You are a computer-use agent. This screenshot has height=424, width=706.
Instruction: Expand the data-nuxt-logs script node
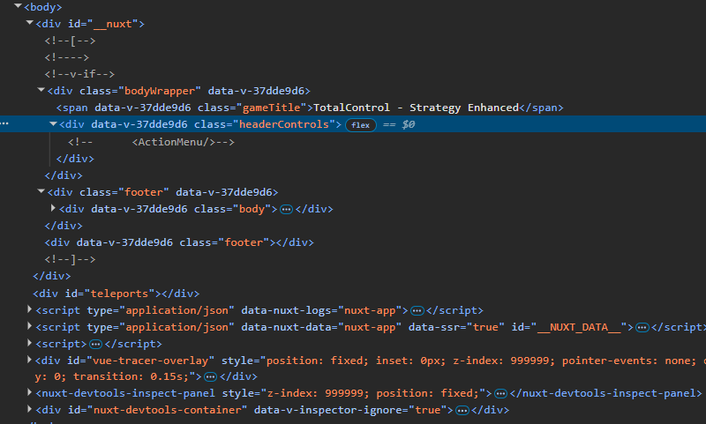click(30, 309)
